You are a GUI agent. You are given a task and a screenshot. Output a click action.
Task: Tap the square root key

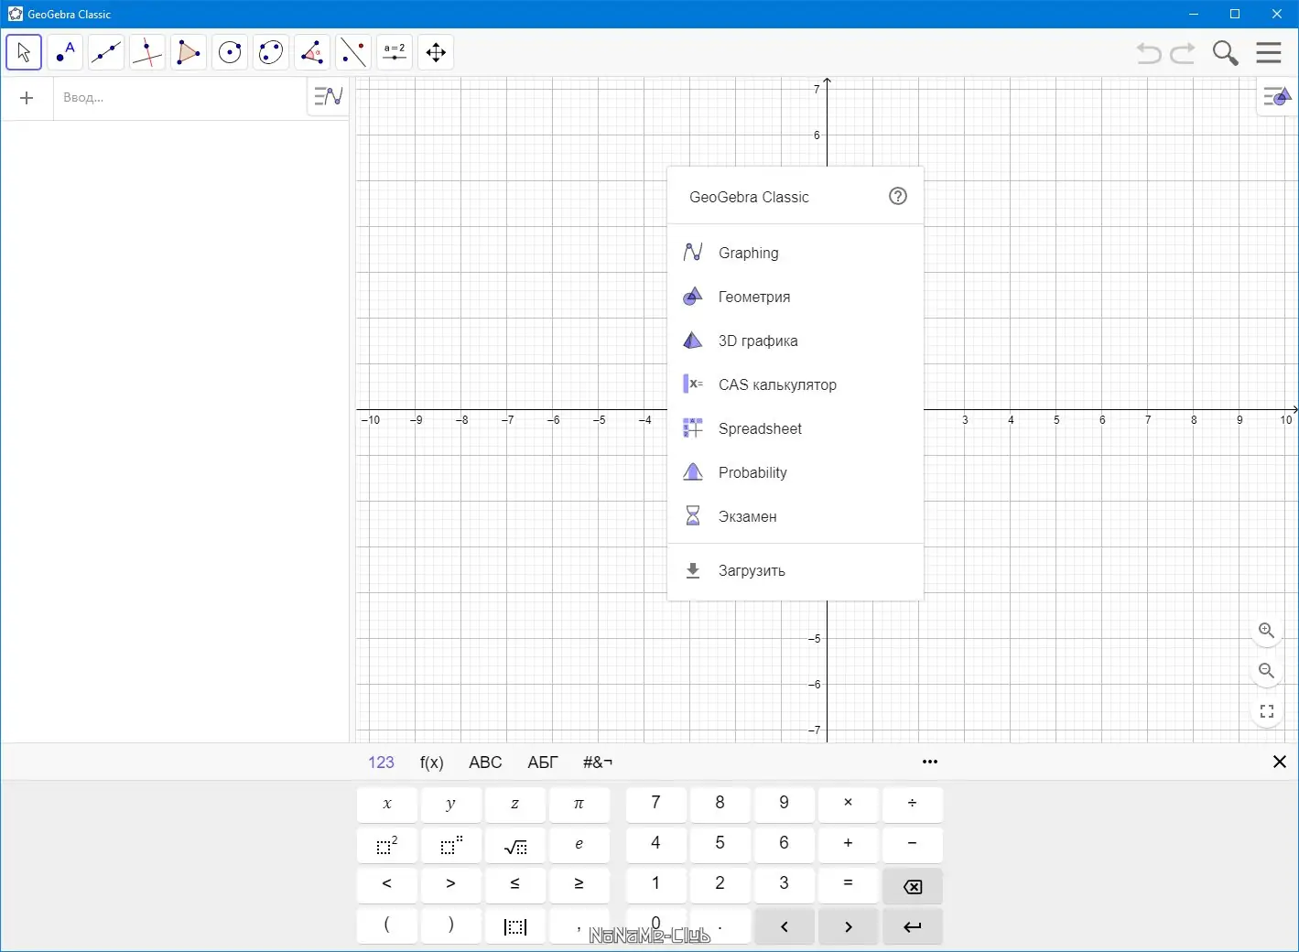click(x=515, y=845)
